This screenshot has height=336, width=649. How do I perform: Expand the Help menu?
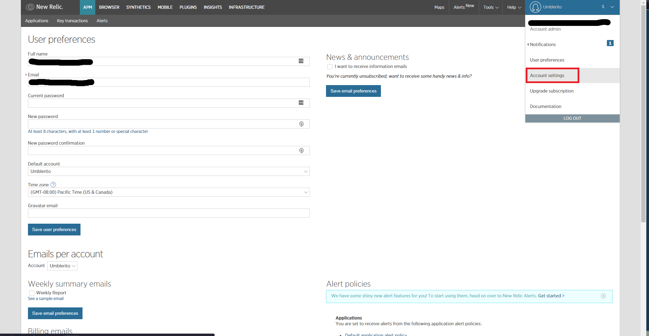coord(514,7)
